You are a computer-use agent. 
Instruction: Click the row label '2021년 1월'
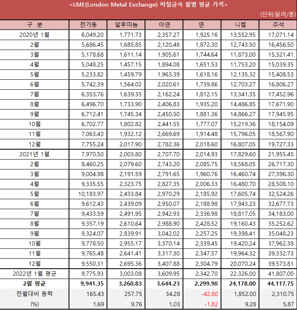pyautogui.click(x=34, y=154)
